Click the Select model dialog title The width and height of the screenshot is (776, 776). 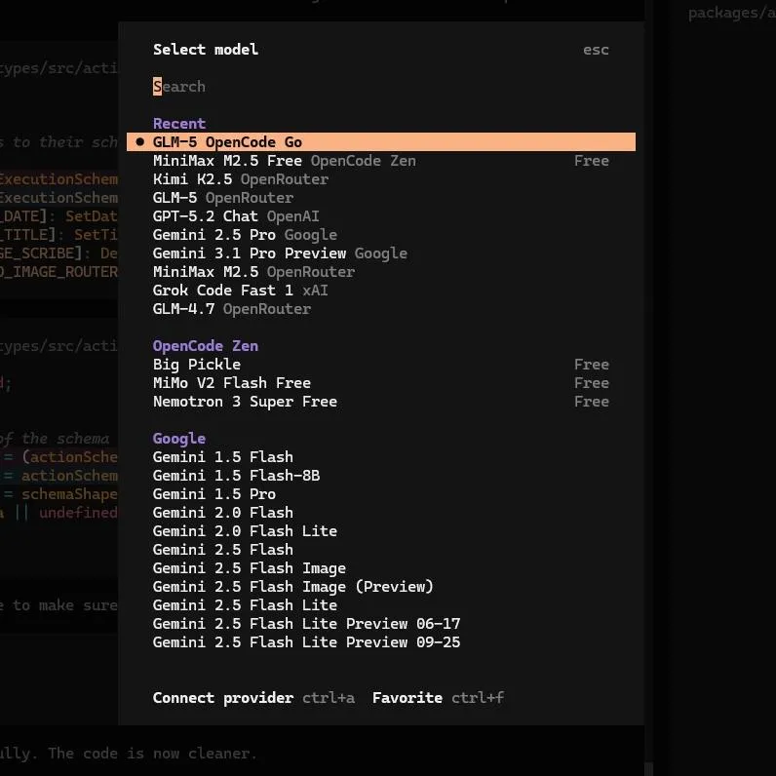[x=206, y=50]
